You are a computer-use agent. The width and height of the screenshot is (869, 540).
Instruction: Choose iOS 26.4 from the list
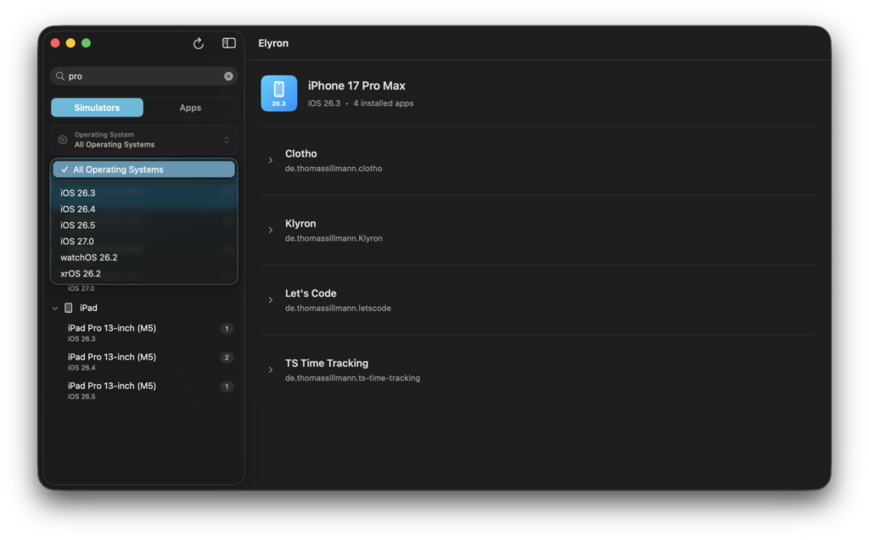(143, 209)
